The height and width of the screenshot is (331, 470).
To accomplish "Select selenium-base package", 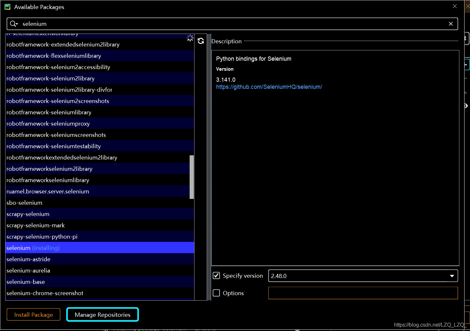I will 100,282.
